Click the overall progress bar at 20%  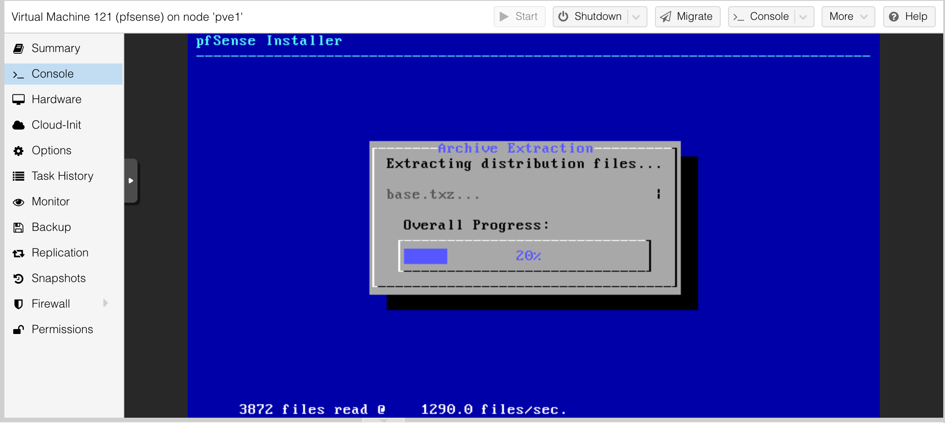525,256
